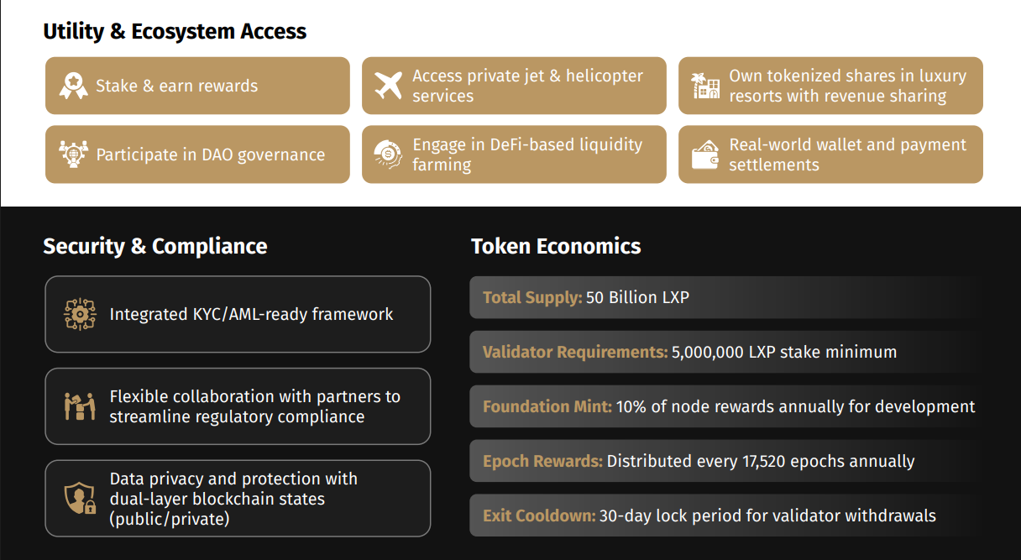Open the Participate in DAO governance card
The image size is (1021, 560).
(x=197, y=154)
